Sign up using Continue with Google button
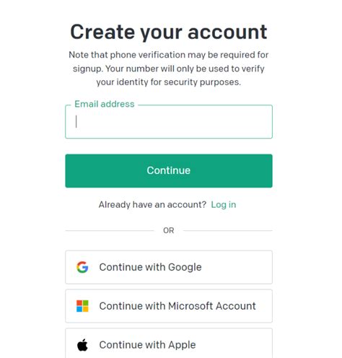Screen dimensions: 342x358 [x=169, y=267]
